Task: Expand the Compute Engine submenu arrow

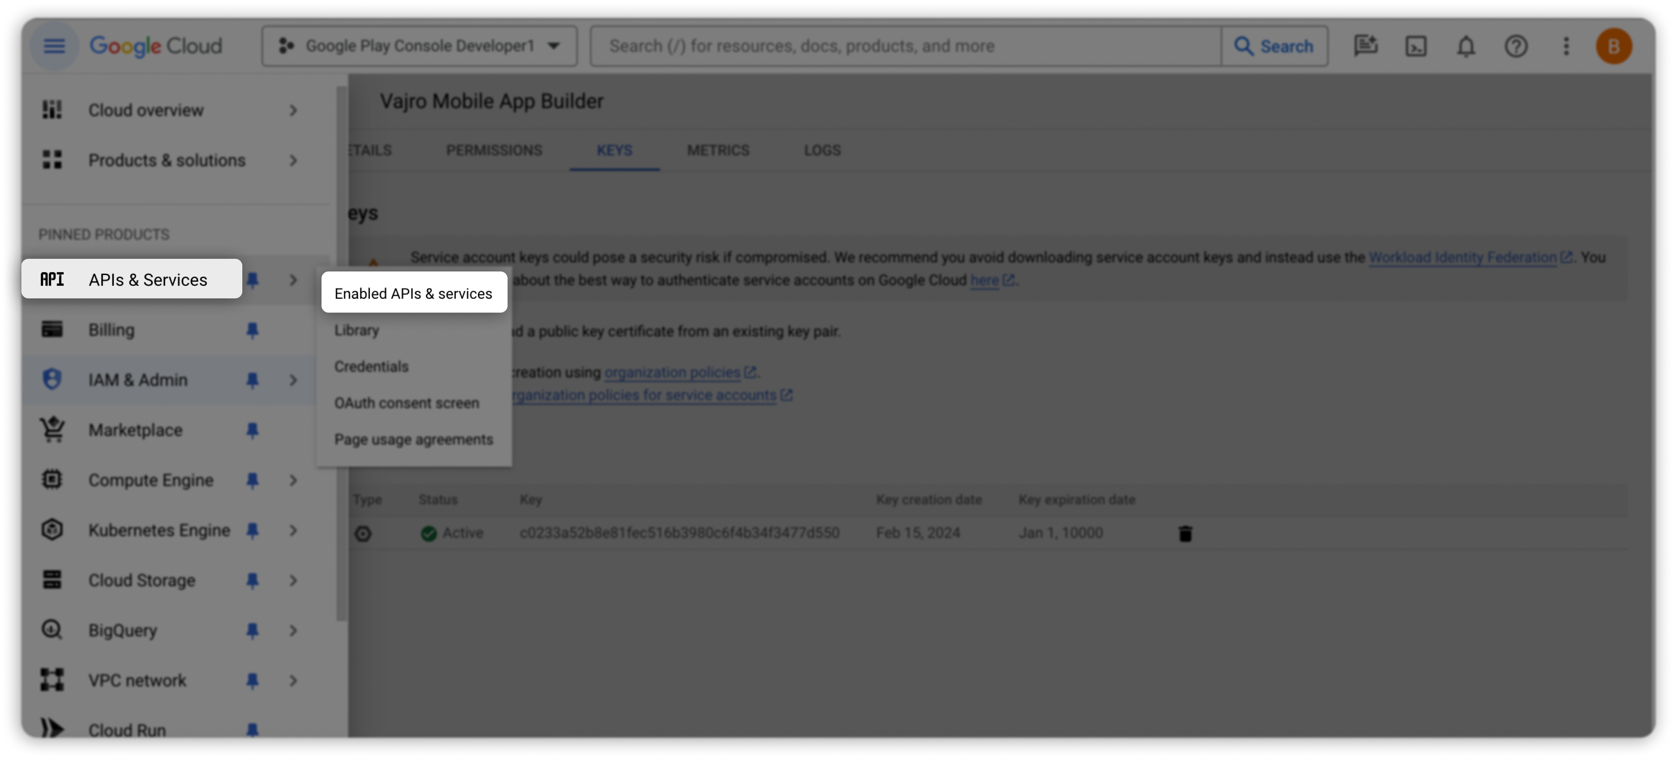Action: point(293,480)
